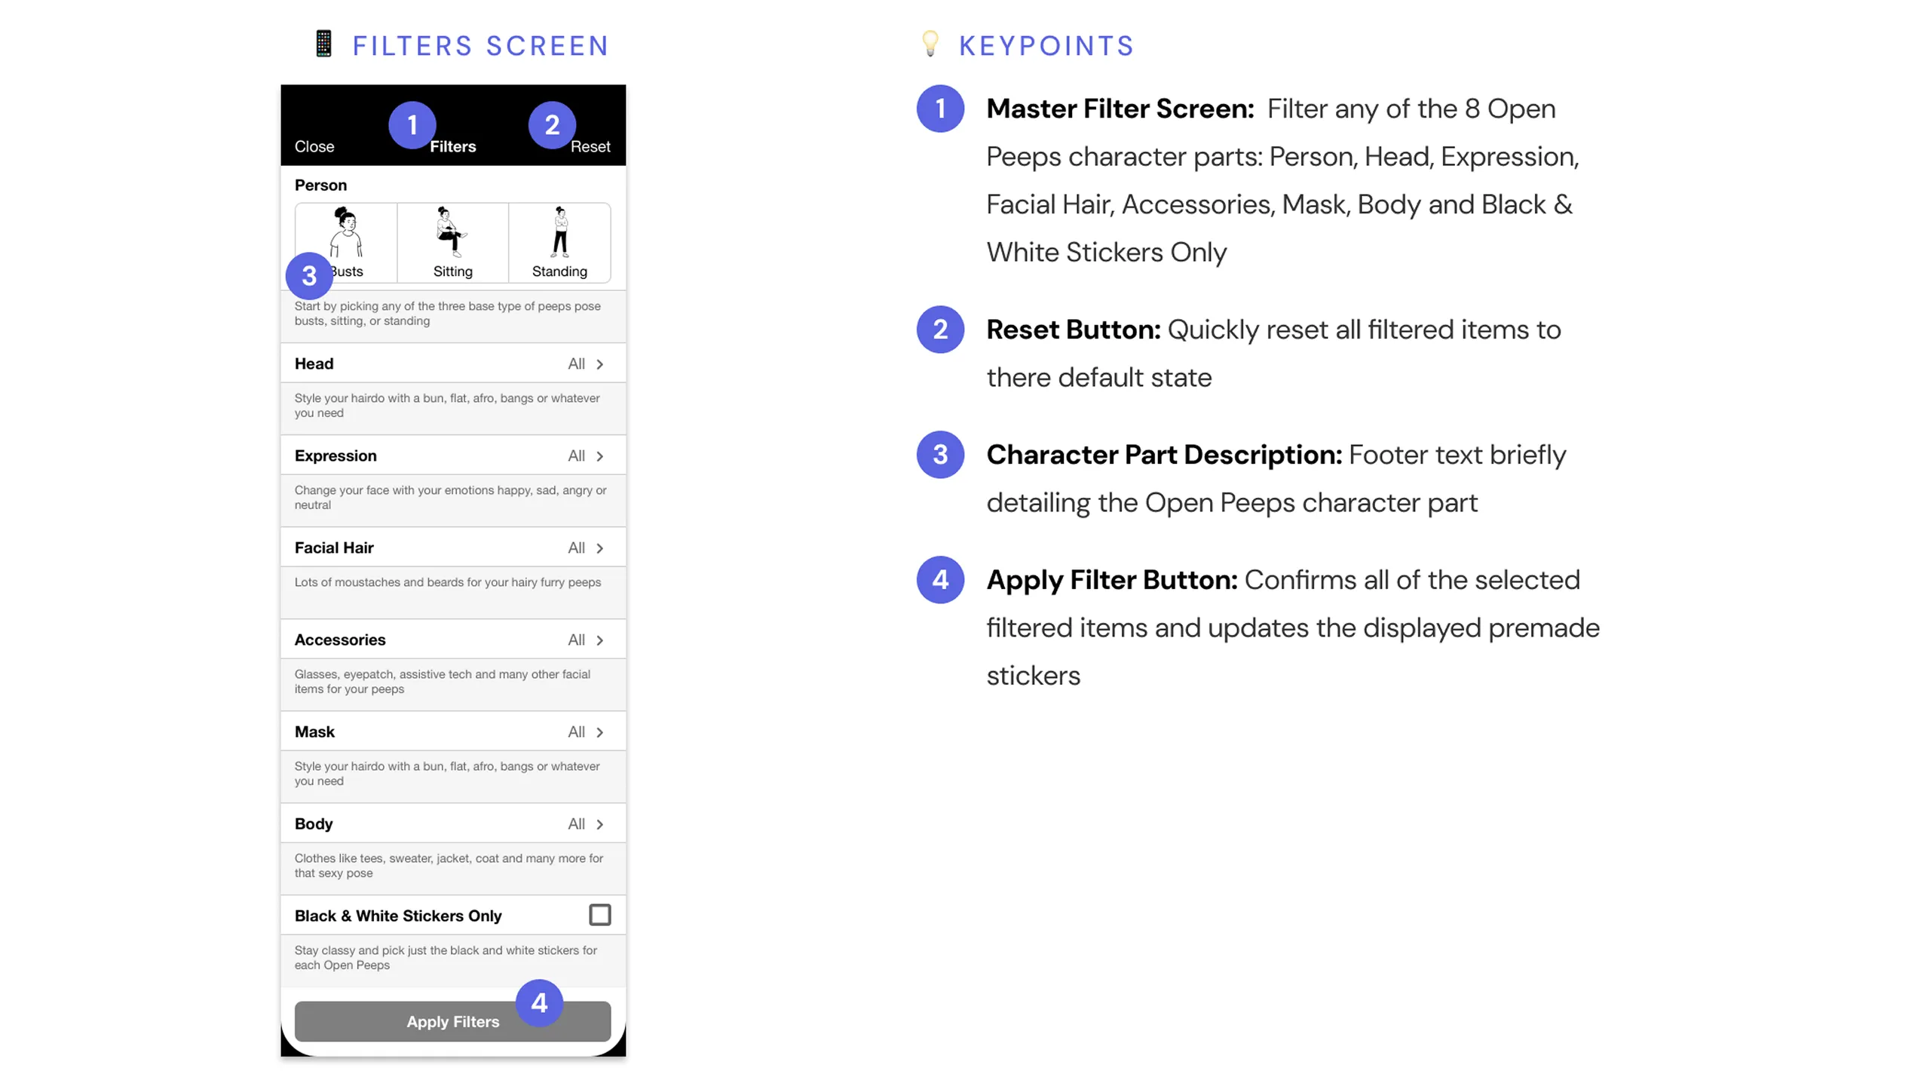
Task: Click 'Clothes like tees, sweater, jacket' description
Action: pos(449,865)
